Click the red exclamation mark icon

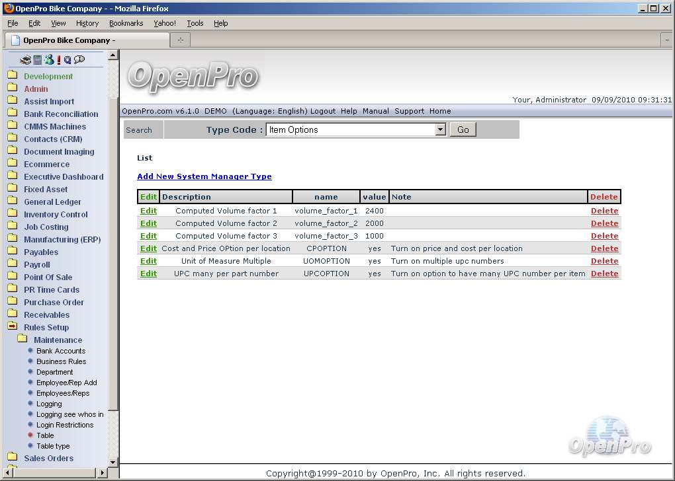[x=59, y=60]
